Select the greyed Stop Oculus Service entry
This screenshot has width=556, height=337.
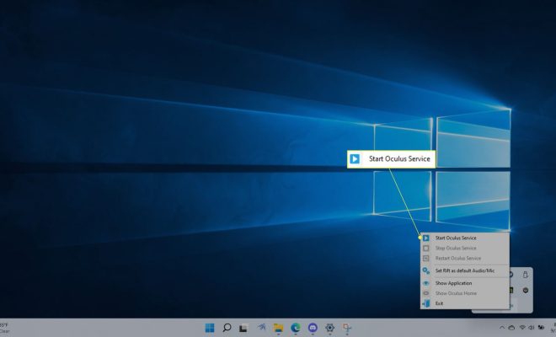coord(464,248)
